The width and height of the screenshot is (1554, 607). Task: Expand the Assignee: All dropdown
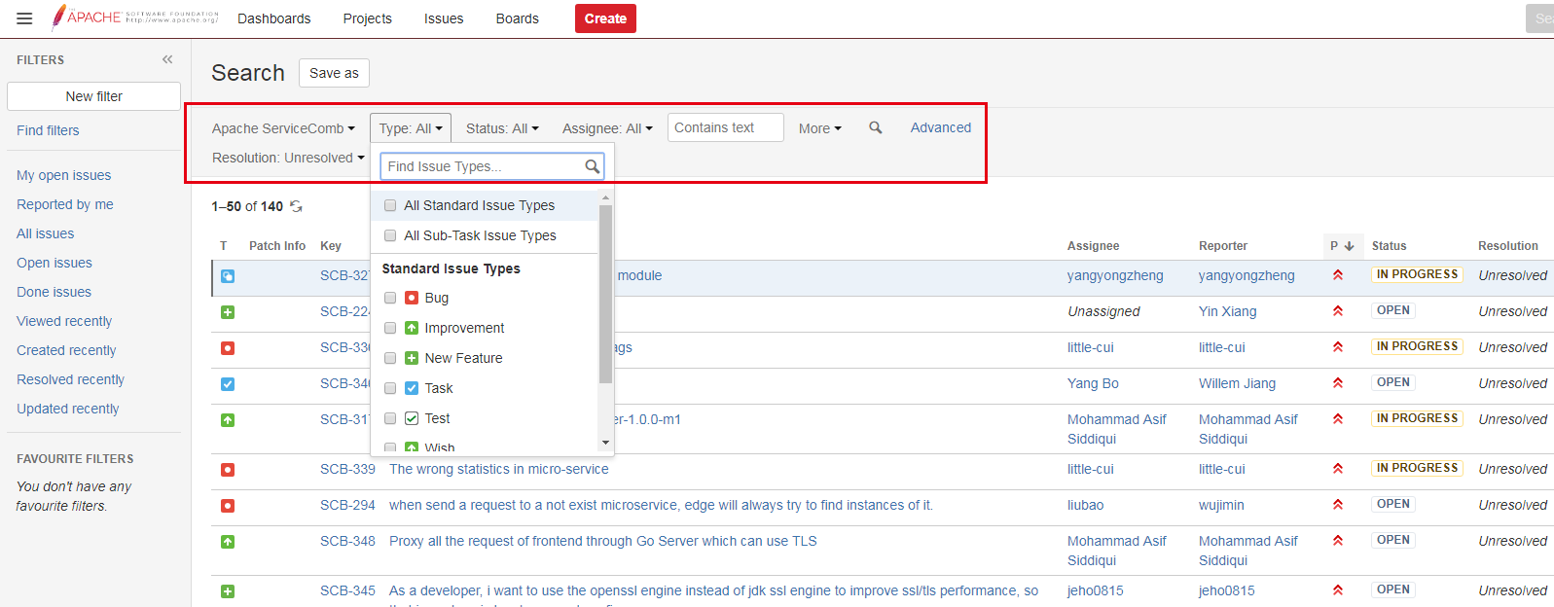607,128
